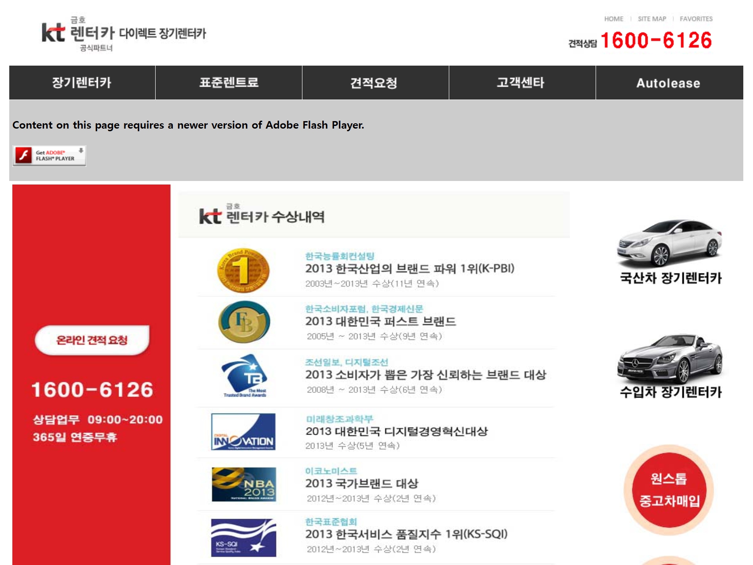Image resolution: width=753 pixels, height=565 pixels.
Task: Go to the Autolease menu
Action: click(x=668, y=83)
